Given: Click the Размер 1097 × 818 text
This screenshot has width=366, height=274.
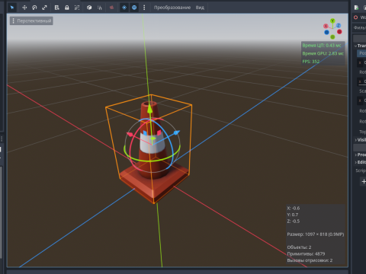Looking at the screenshot, I should tap(316, 234).
